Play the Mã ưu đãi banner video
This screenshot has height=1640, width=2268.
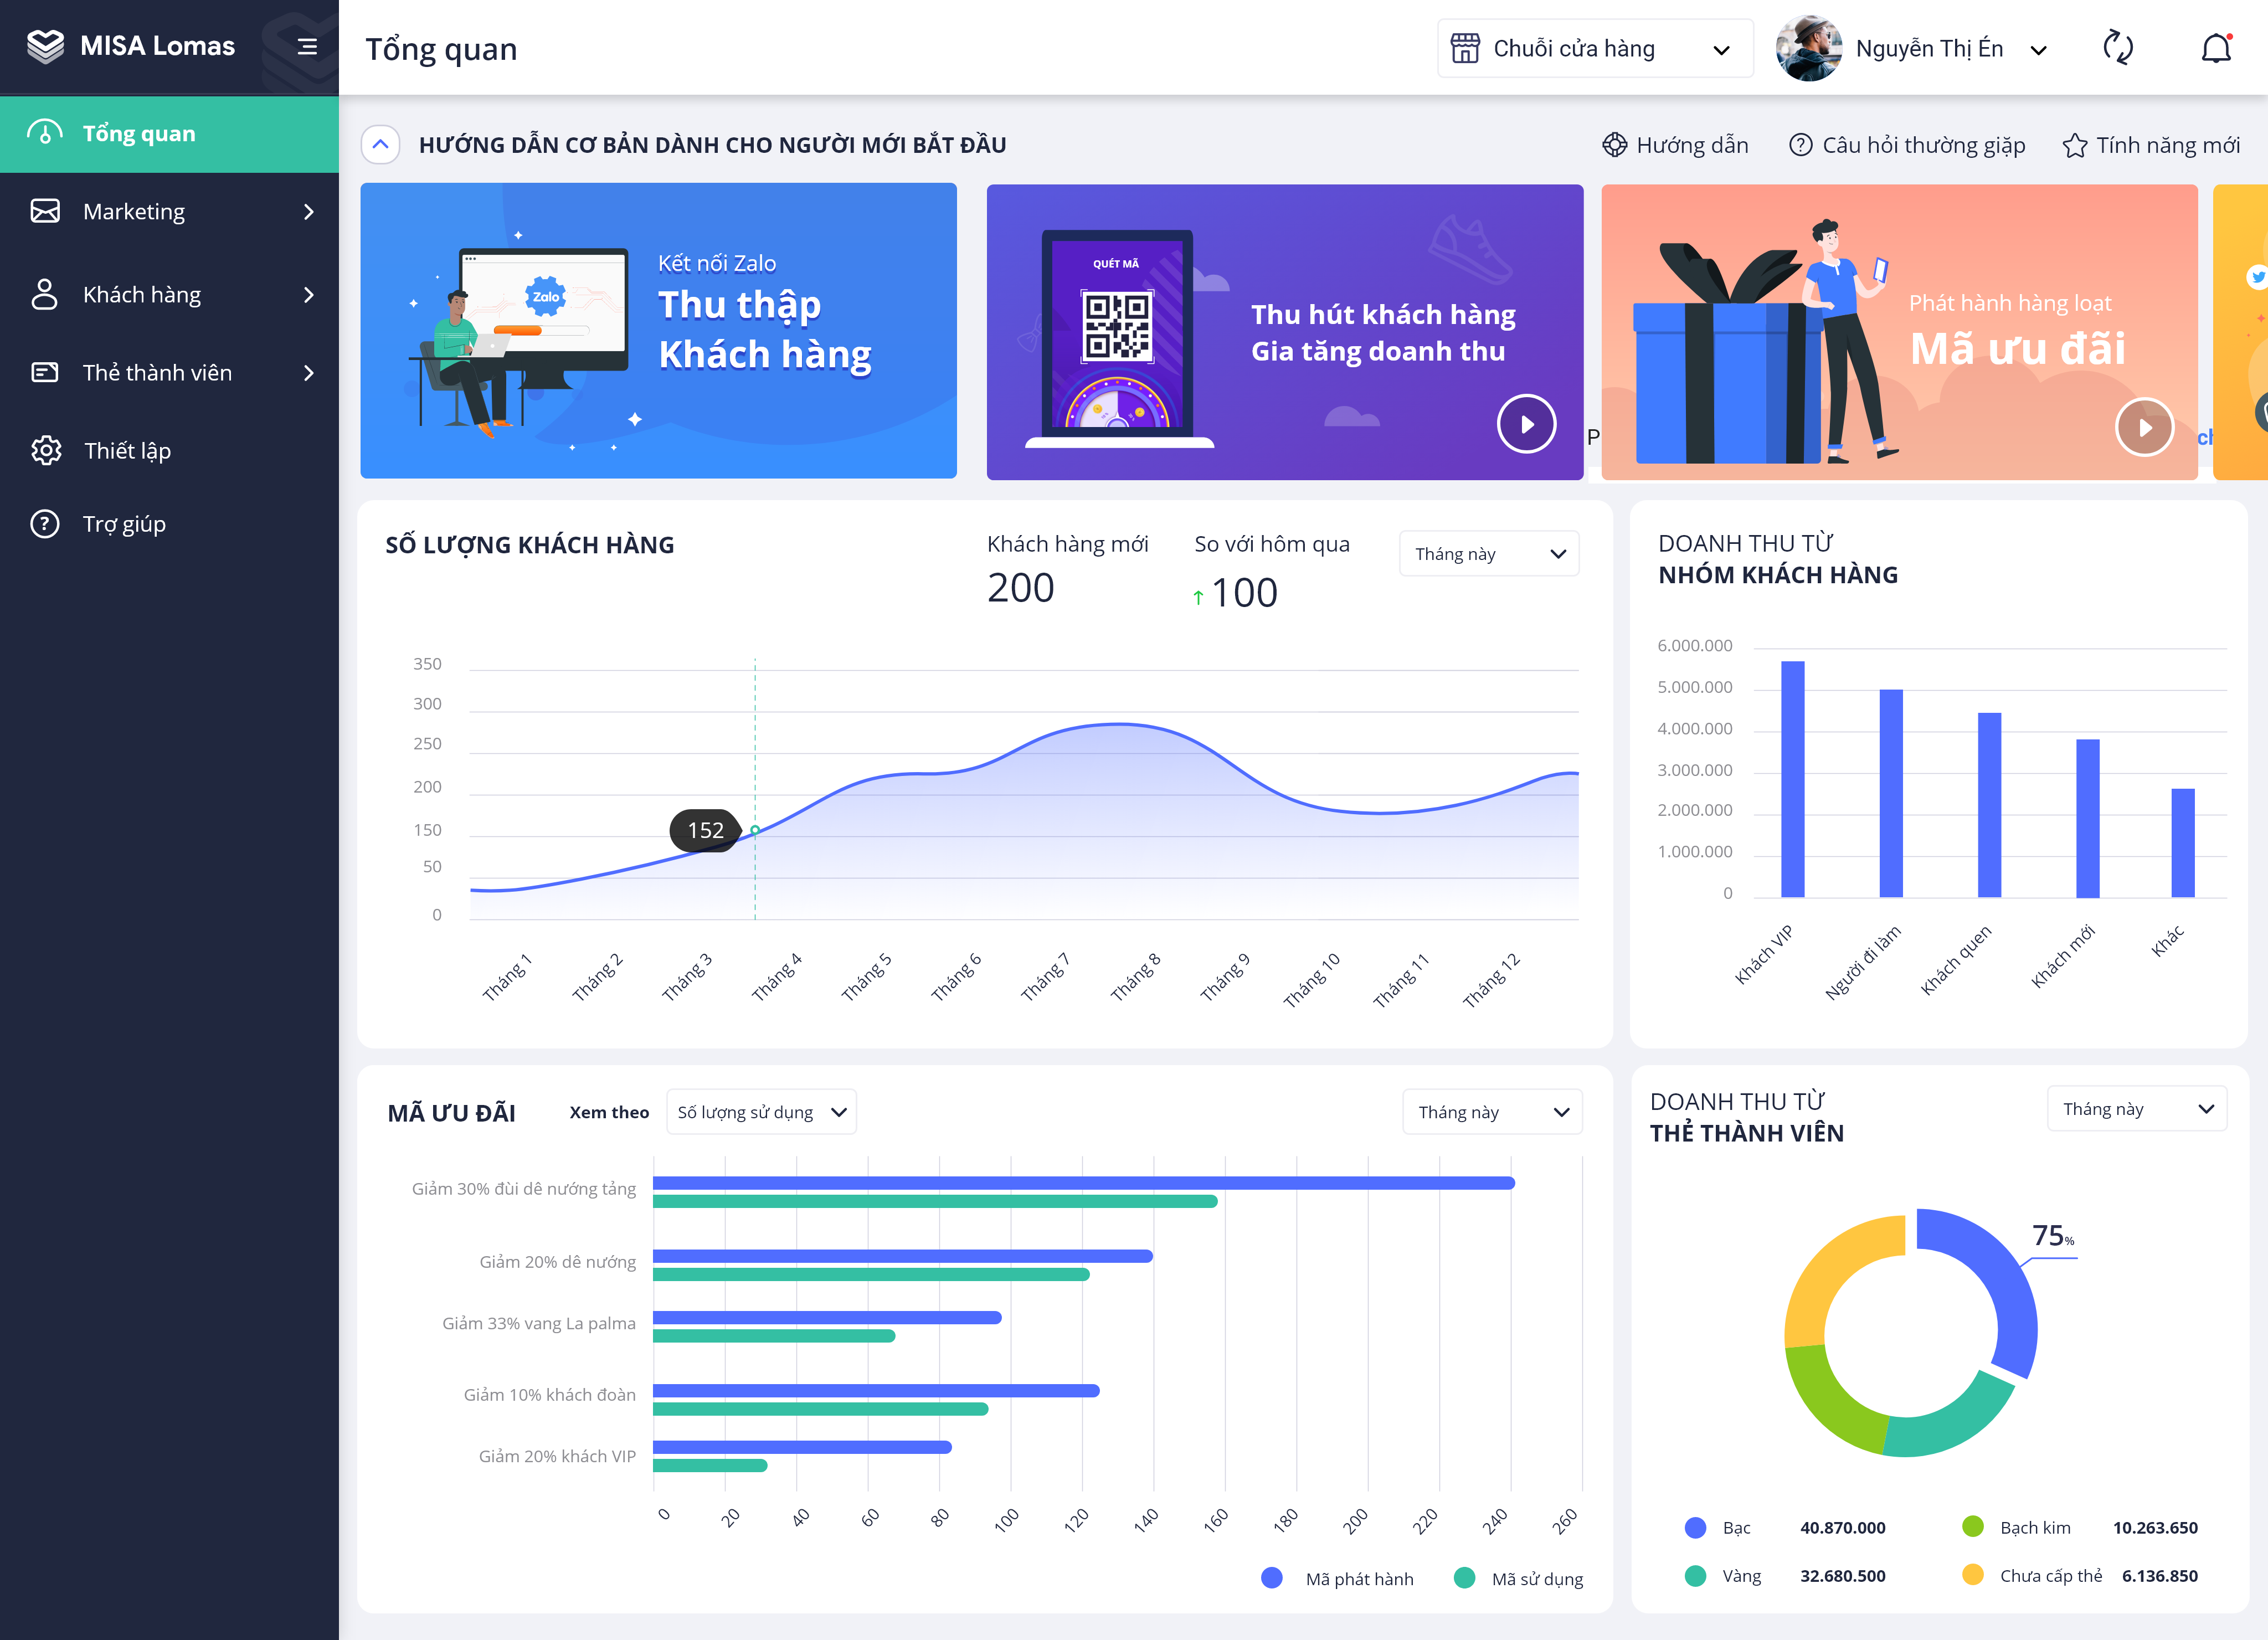tap(2144, 427)
